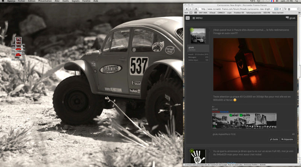Viewport: 301px width, 167px height.
Task: Expand hidden bookmarks with double chevron
Action: pos(299,13)
